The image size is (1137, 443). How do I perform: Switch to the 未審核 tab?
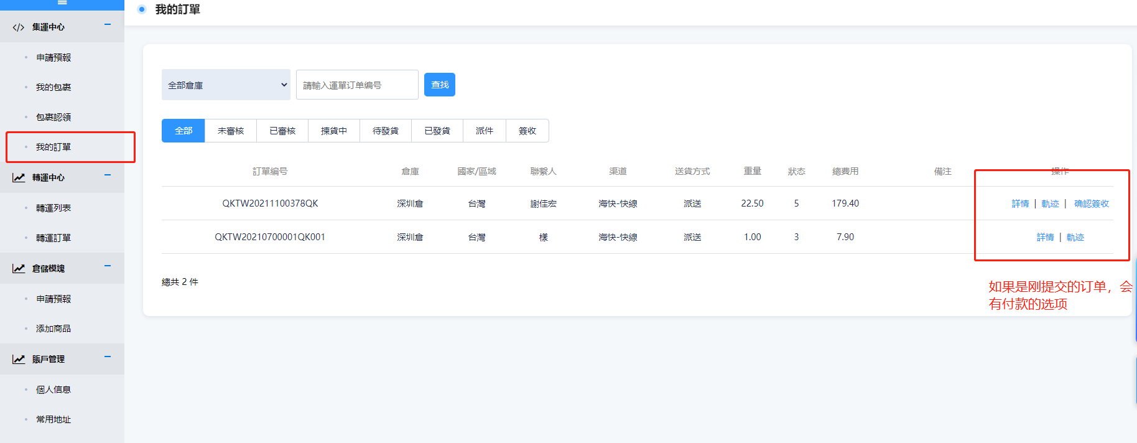pyautogui.click(x=231, y=131)
